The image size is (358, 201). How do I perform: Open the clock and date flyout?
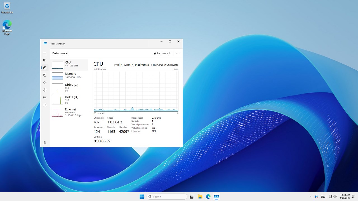345,197
